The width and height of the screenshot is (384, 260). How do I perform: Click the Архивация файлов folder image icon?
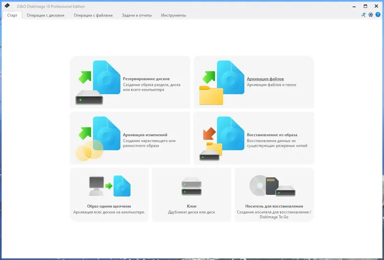click(x=222, y=83)
